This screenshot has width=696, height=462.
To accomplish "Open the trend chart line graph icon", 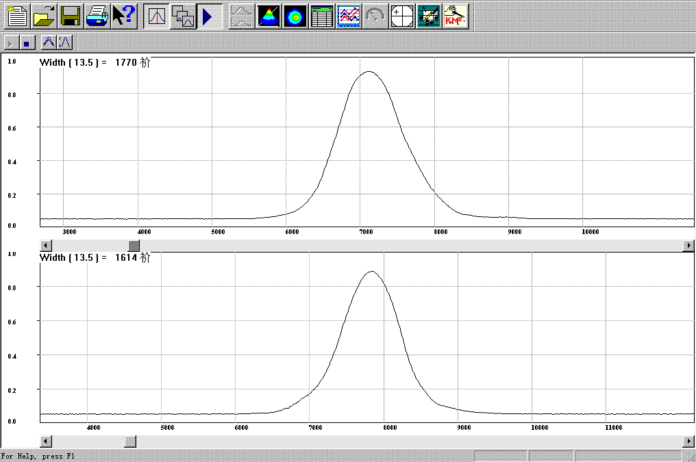I will tap(349, 16).
